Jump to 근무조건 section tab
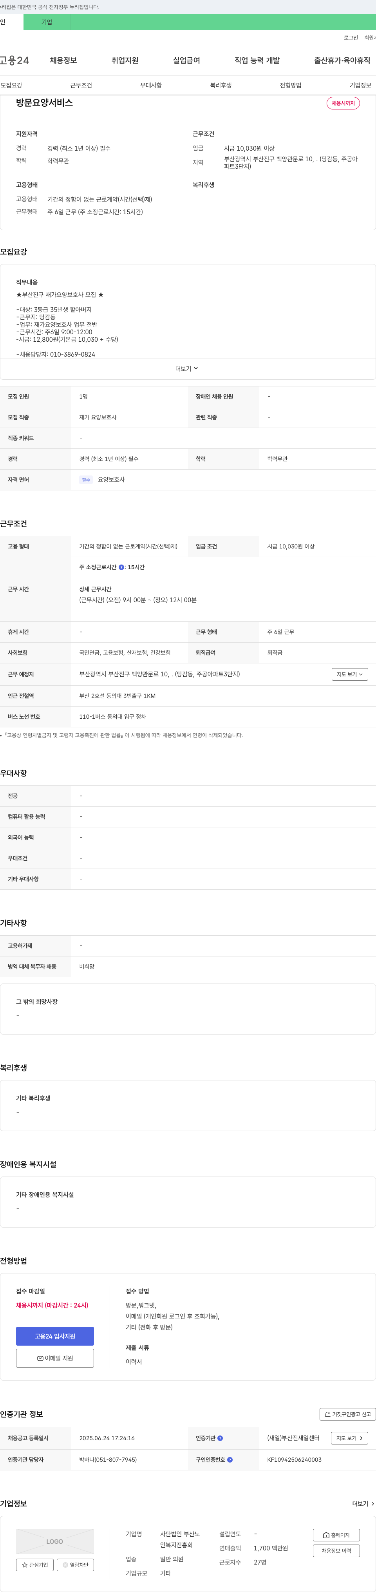 point(81,85)
